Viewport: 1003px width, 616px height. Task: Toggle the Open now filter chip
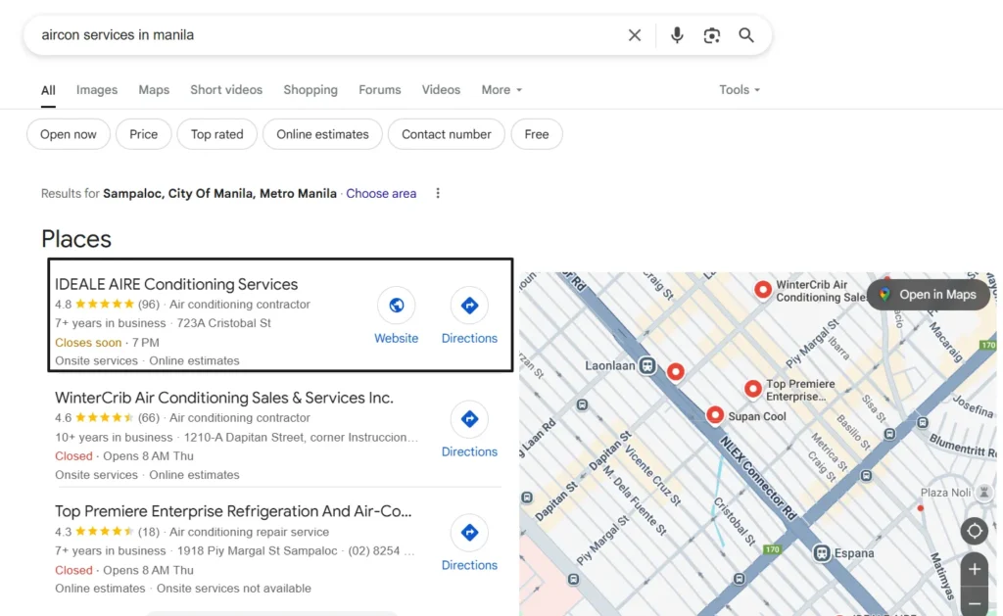coord(69,134)
